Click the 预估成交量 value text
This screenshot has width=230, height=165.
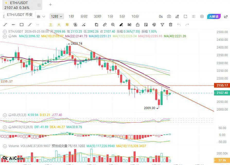68,146
